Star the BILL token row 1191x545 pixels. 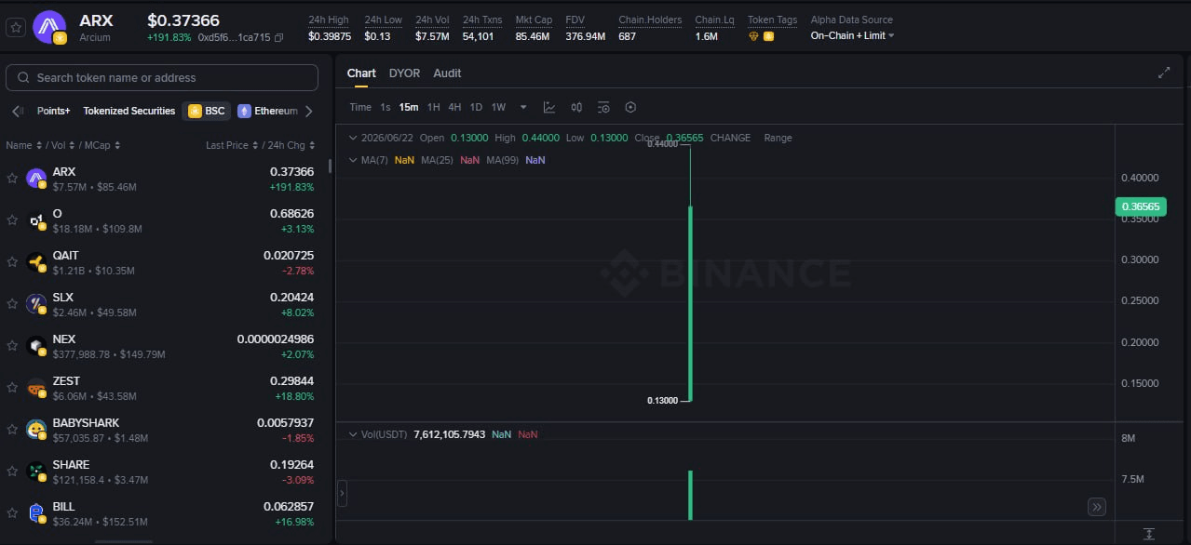tap(12, 513)
